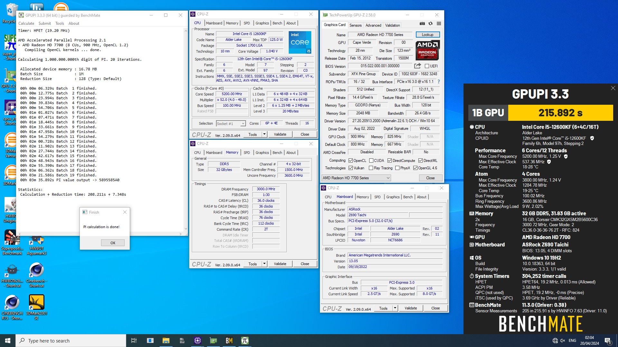Open the CINEBENCH R15 desktop shortcut
The height and width of the screenshot is (347, 618).
coord(12,307)
